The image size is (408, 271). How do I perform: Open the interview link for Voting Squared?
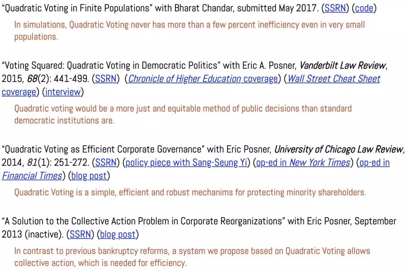coord(63,92)
